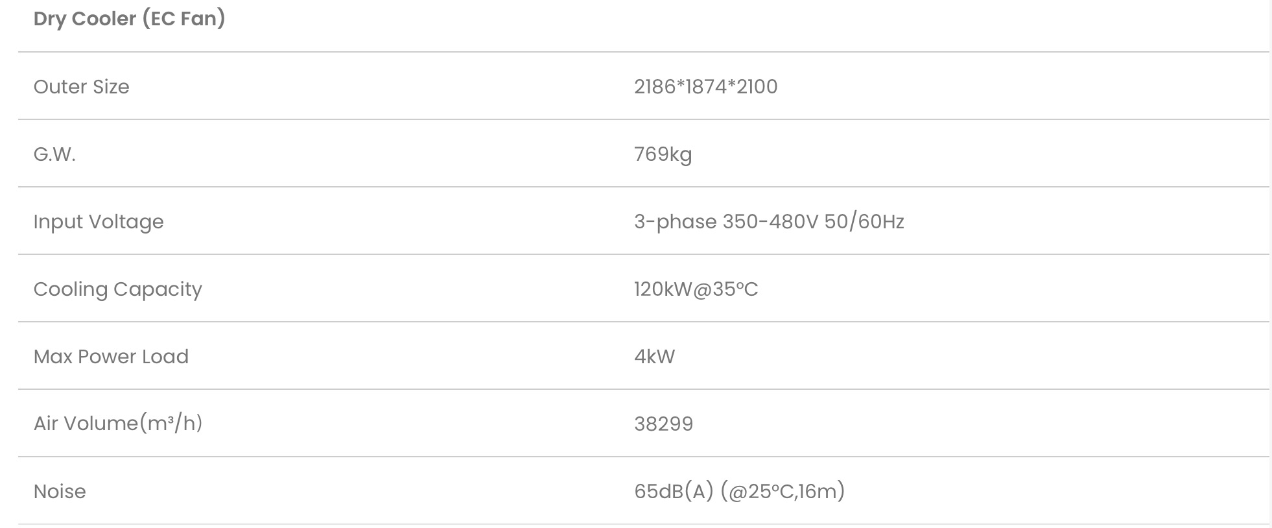
Task: Click the '3-phase' text in voltage value
Action: tap(675, 222)
